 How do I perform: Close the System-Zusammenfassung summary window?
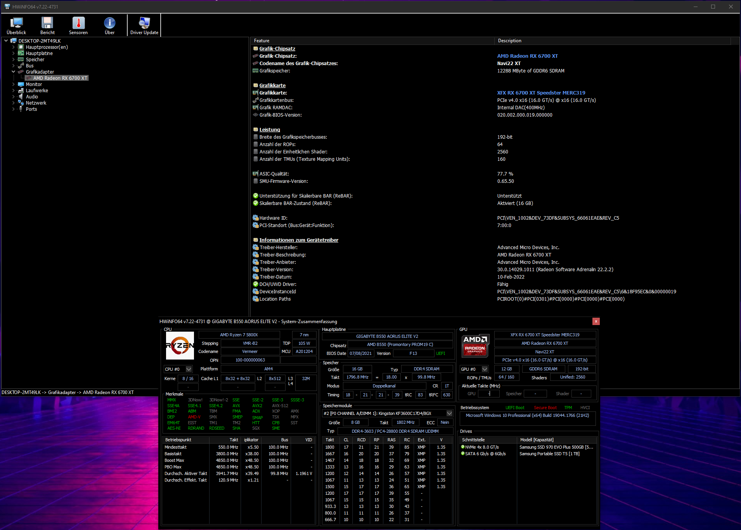pos(596,321)
